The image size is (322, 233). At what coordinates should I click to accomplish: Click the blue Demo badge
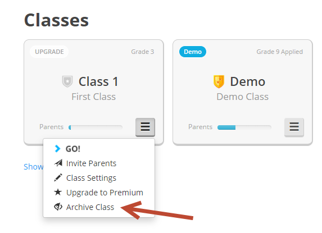(193, 52)
